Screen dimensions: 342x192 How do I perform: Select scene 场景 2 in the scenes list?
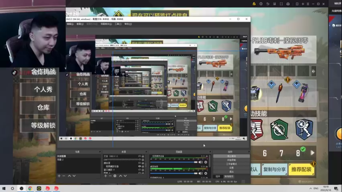point(78,160)
